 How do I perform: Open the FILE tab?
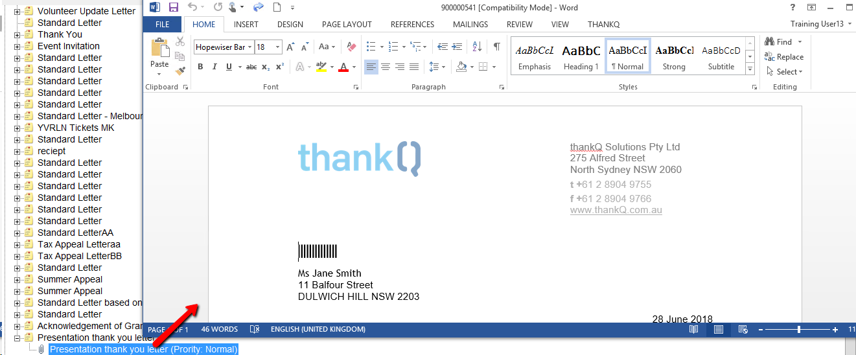tap(163, 25)
